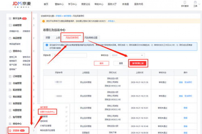This screenshot has height=134, width=202.
Task: Open 体检中心 sidebar menu item
Action: tap(17, 124)
